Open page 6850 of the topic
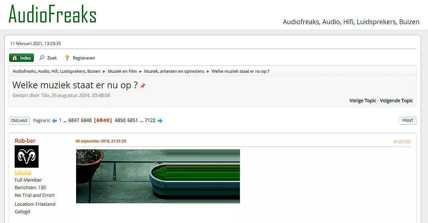The width and height of the screenshot is (428, 223). (120, 120)
